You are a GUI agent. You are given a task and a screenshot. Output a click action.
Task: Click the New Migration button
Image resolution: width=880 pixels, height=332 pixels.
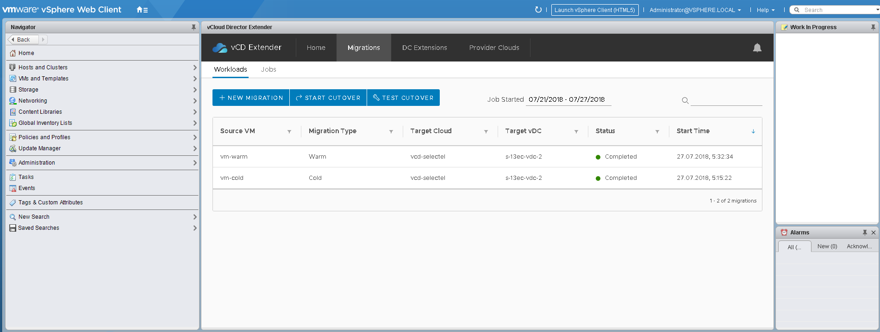tap(251, 98)
